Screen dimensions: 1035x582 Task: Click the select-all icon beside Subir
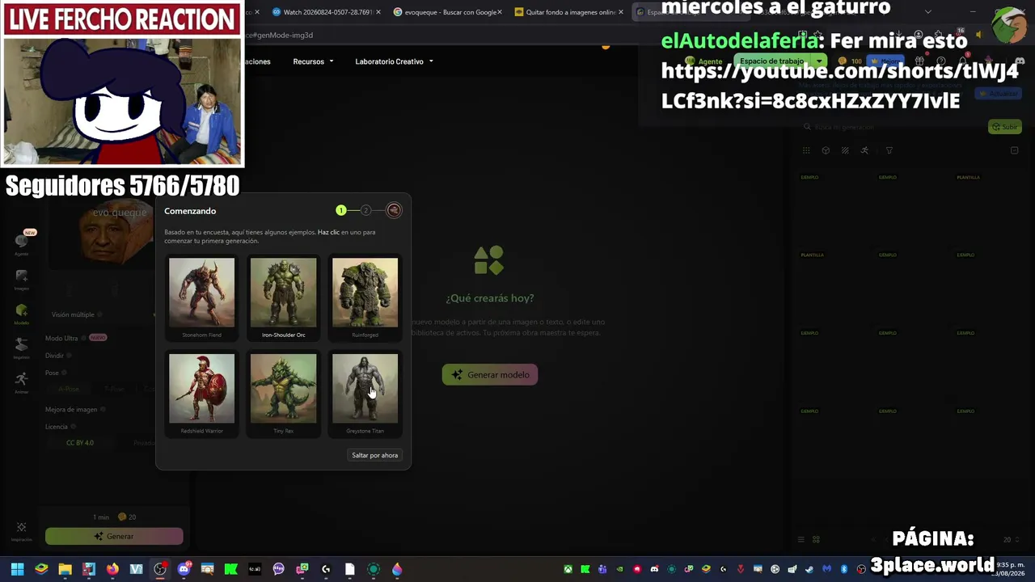click(1015, 150)
